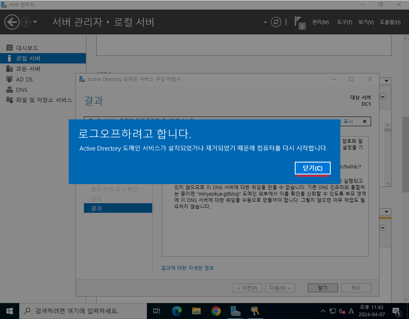The height and width of the screenshot is (319, 409).
Task: Maximize the Active Directory wizard window
Action: (351, 79)
